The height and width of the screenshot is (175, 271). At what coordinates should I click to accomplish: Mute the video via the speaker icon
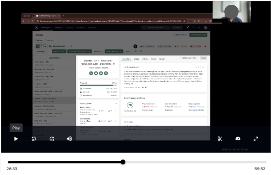(x=69, y=139)
